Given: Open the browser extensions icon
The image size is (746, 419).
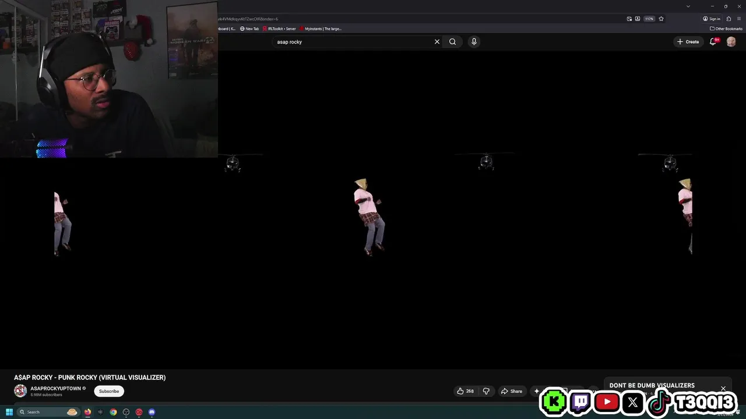Looking at the screenshot, I should click(x=729, y=19).
